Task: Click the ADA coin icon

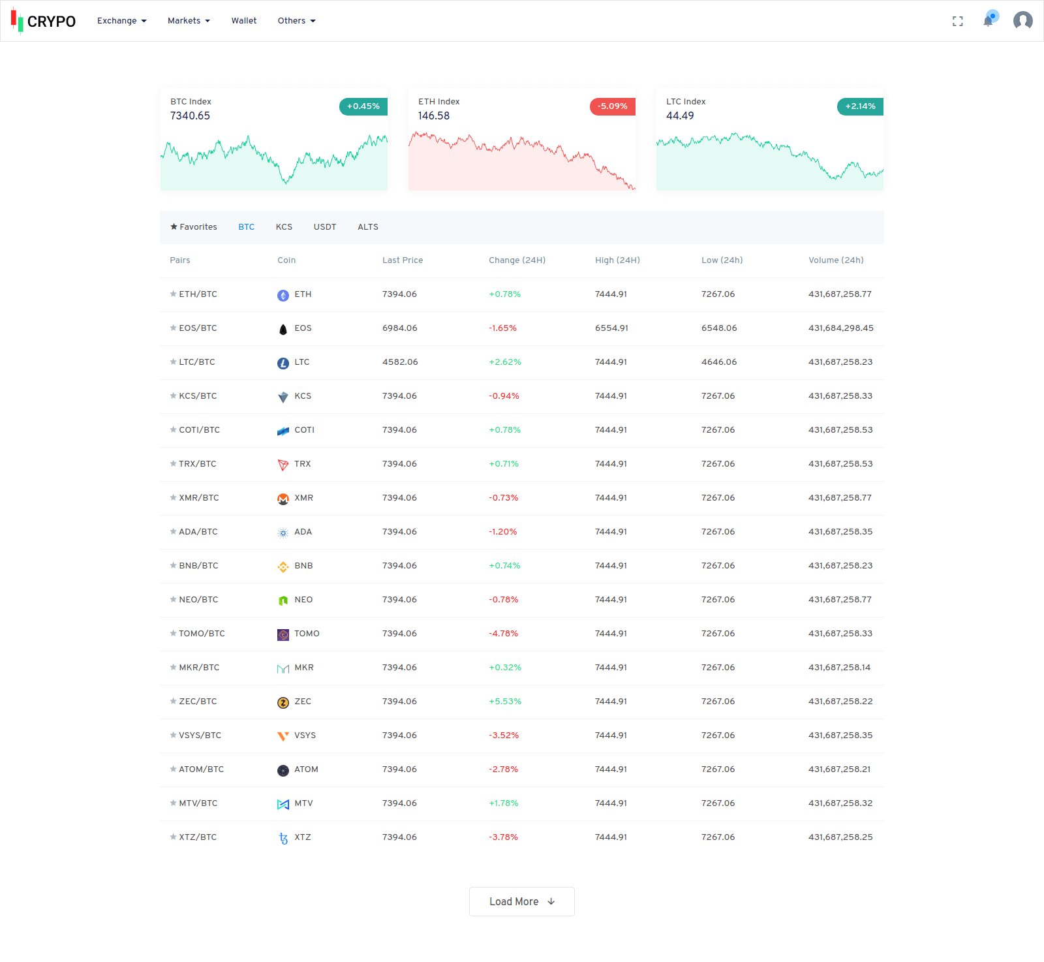Action: (x=283, y=533)
